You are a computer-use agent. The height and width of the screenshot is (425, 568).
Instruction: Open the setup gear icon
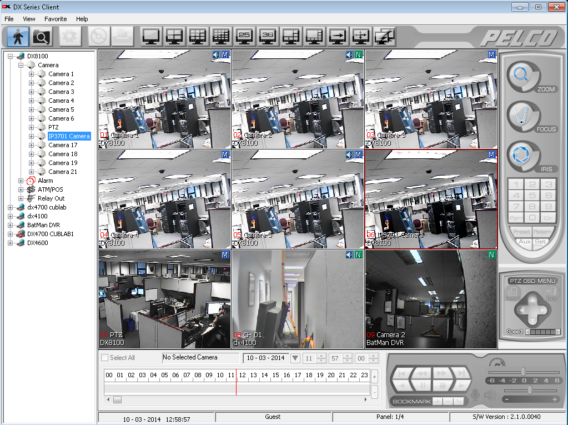69,37
